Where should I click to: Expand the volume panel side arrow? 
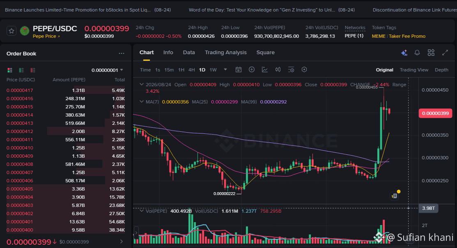[x=136, y=233]
